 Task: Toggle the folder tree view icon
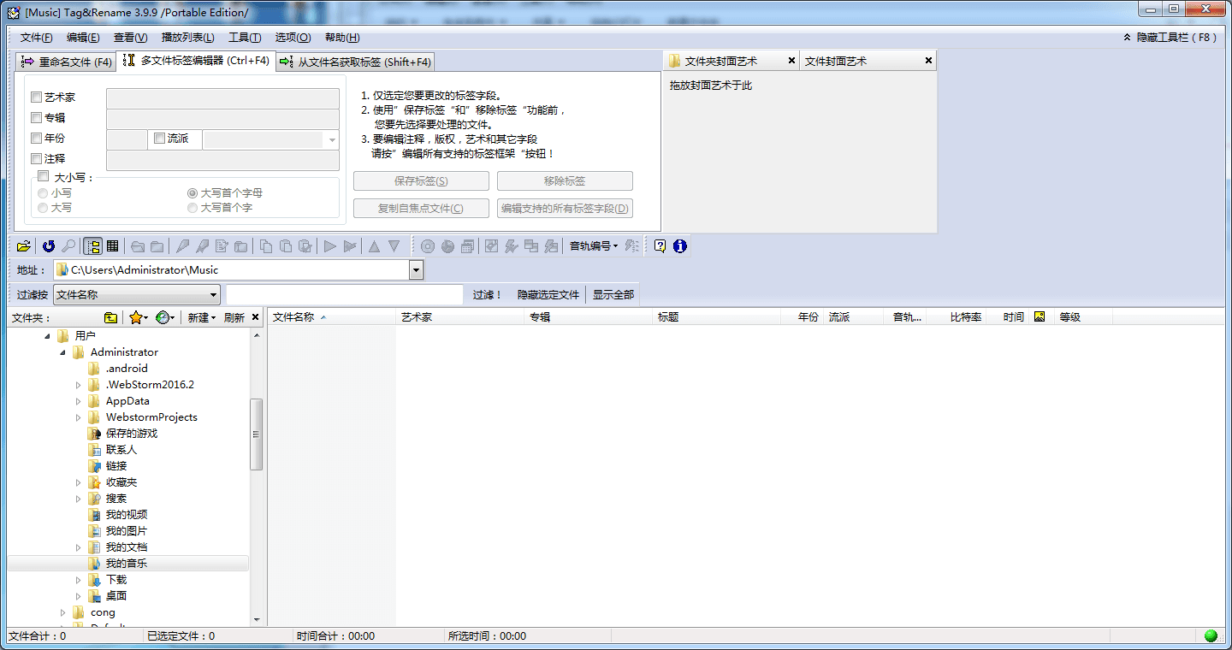point(92,246)
